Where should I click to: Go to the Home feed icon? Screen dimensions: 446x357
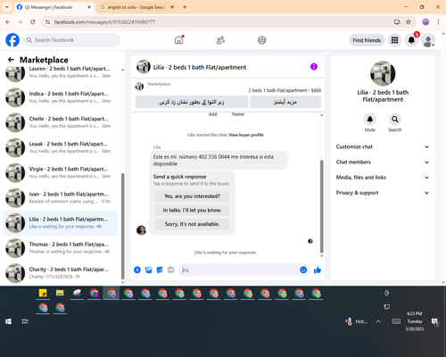click(178, 40)
